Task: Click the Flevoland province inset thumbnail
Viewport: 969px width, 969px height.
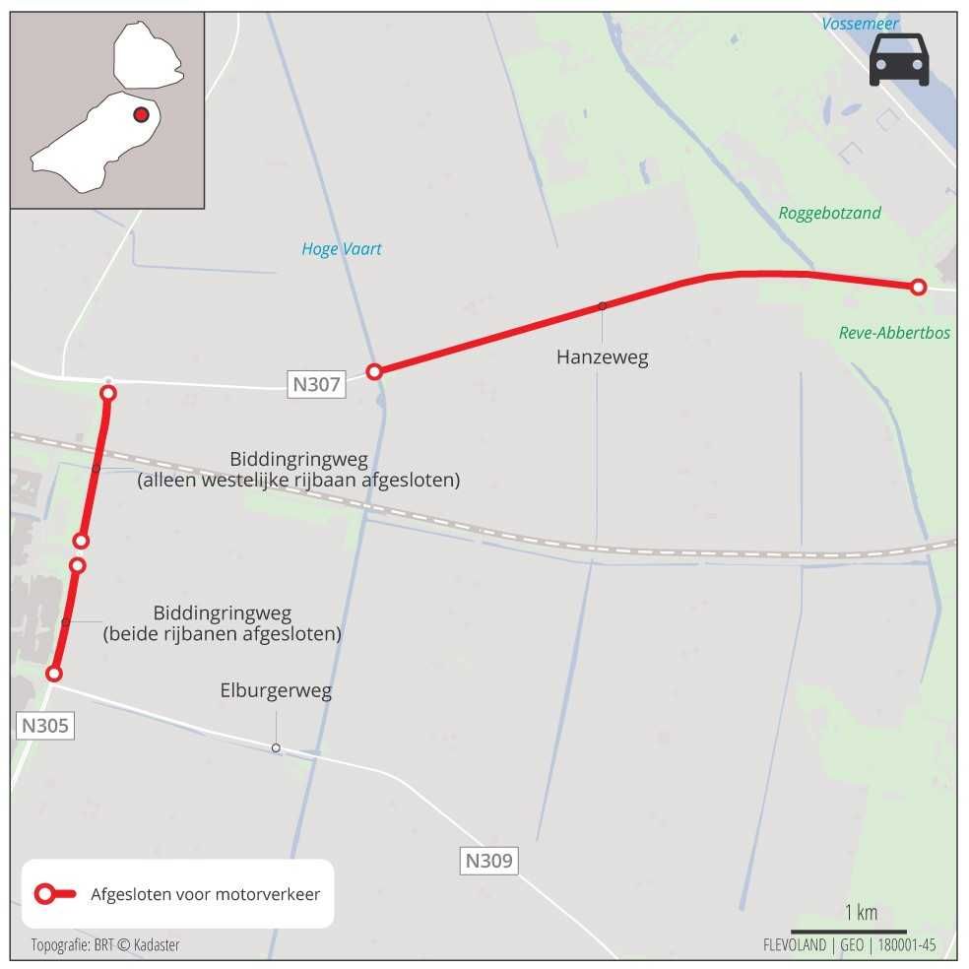Action: (107, 110)
